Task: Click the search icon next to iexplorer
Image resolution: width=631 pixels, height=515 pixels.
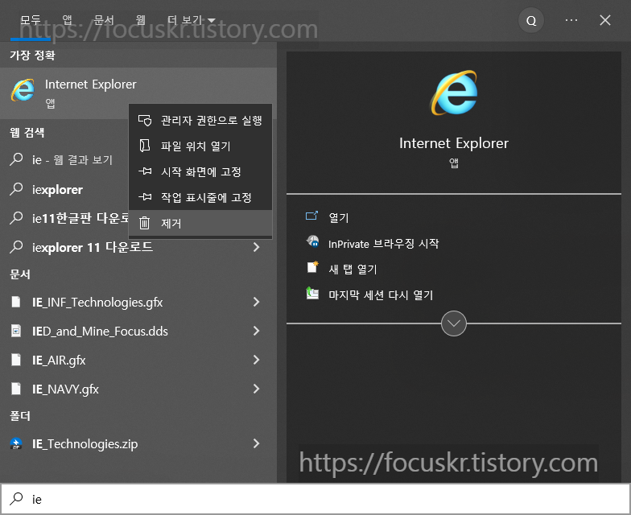Action: click(x=16, y=189)
